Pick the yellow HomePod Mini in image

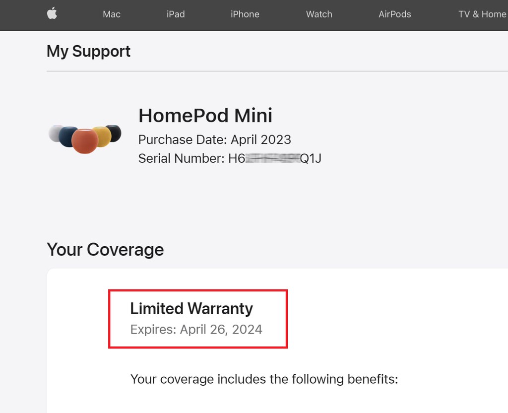coord(103,136)
